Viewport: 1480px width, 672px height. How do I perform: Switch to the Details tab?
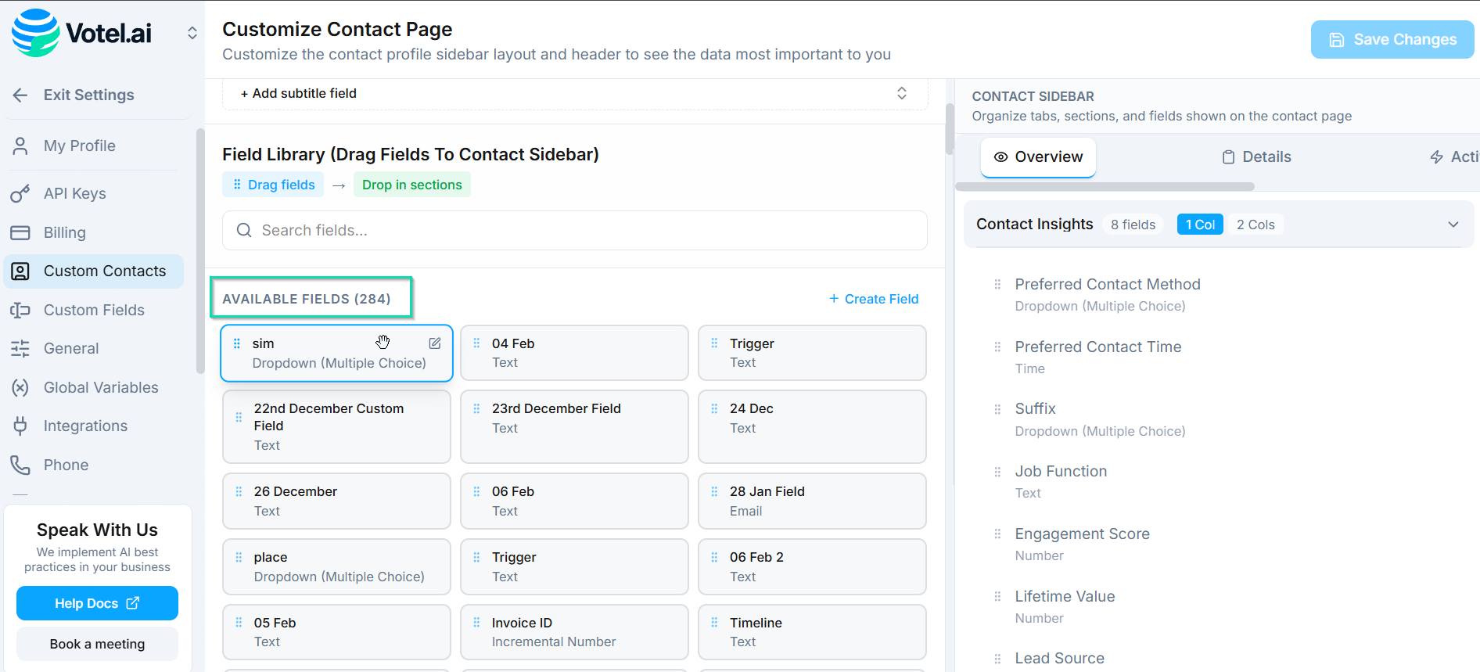click(1256, 157)
